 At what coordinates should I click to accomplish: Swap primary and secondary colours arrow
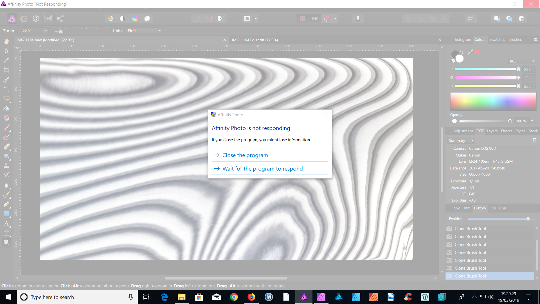click(462, 52)
